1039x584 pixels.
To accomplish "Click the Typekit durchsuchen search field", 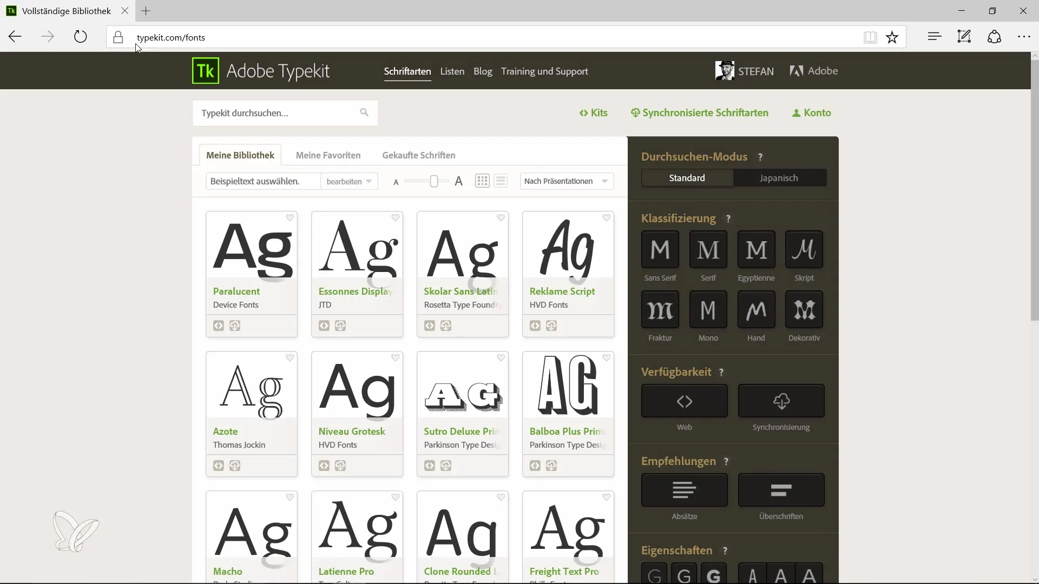I will 285,112.
